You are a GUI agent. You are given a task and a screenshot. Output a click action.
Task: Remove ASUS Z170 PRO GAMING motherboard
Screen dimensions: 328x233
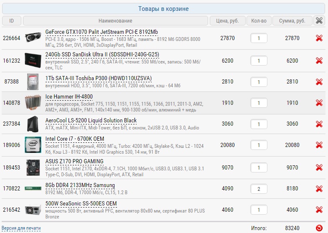point(319,167)
